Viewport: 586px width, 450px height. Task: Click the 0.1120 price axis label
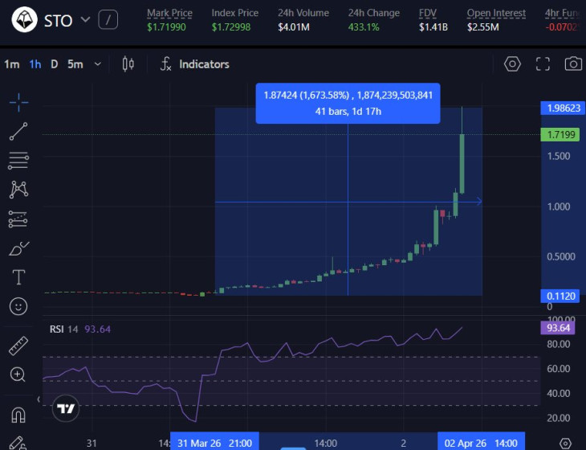pos(560,297)
